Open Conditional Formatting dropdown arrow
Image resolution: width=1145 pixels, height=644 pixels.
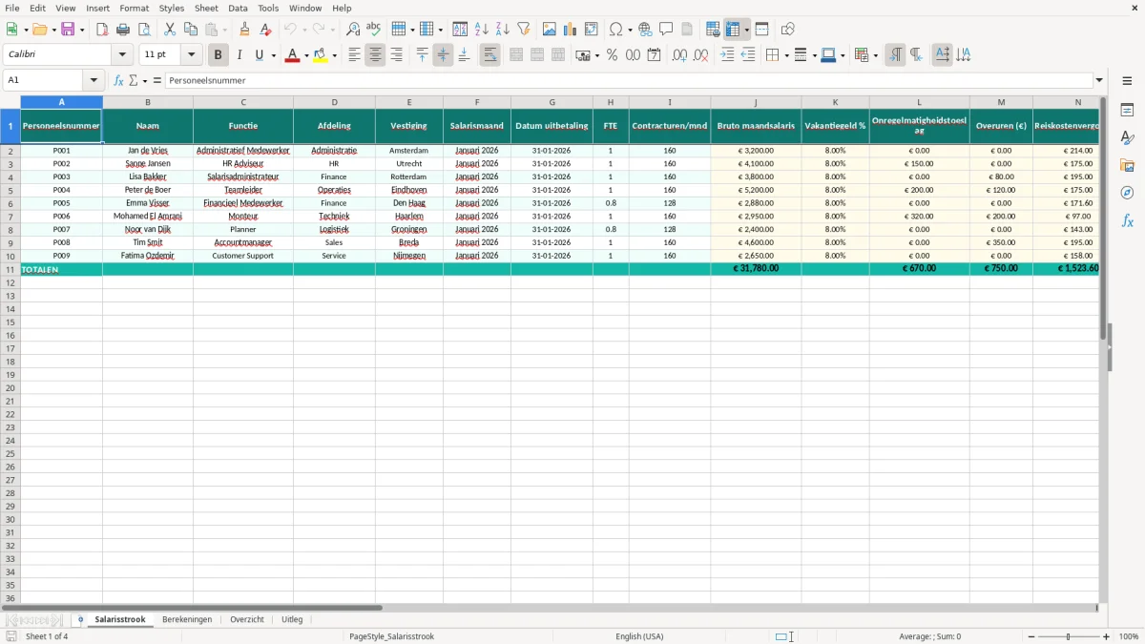click(875, 55)
